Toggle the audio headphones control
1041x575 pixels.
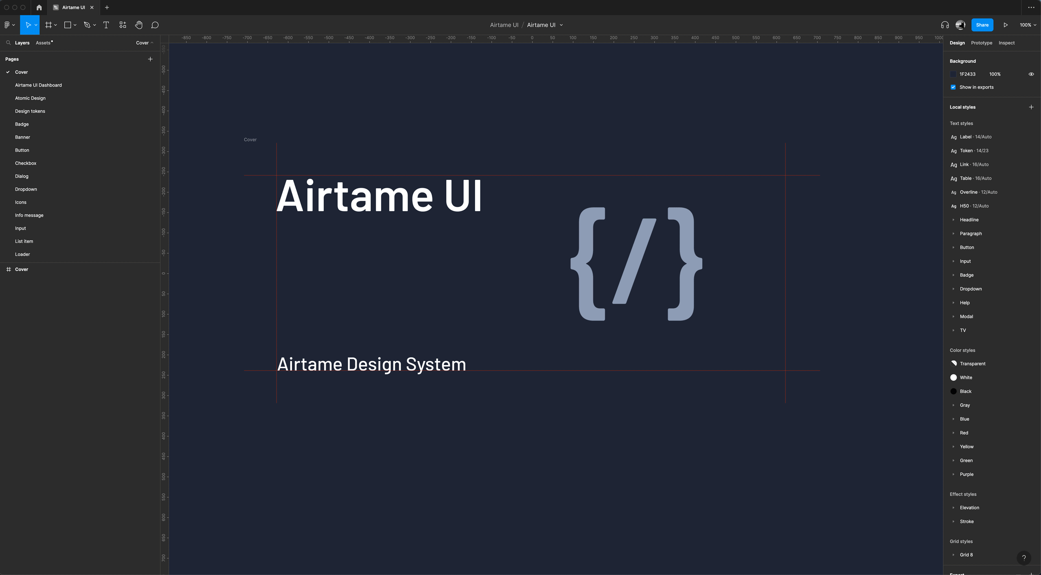(944, 25)
